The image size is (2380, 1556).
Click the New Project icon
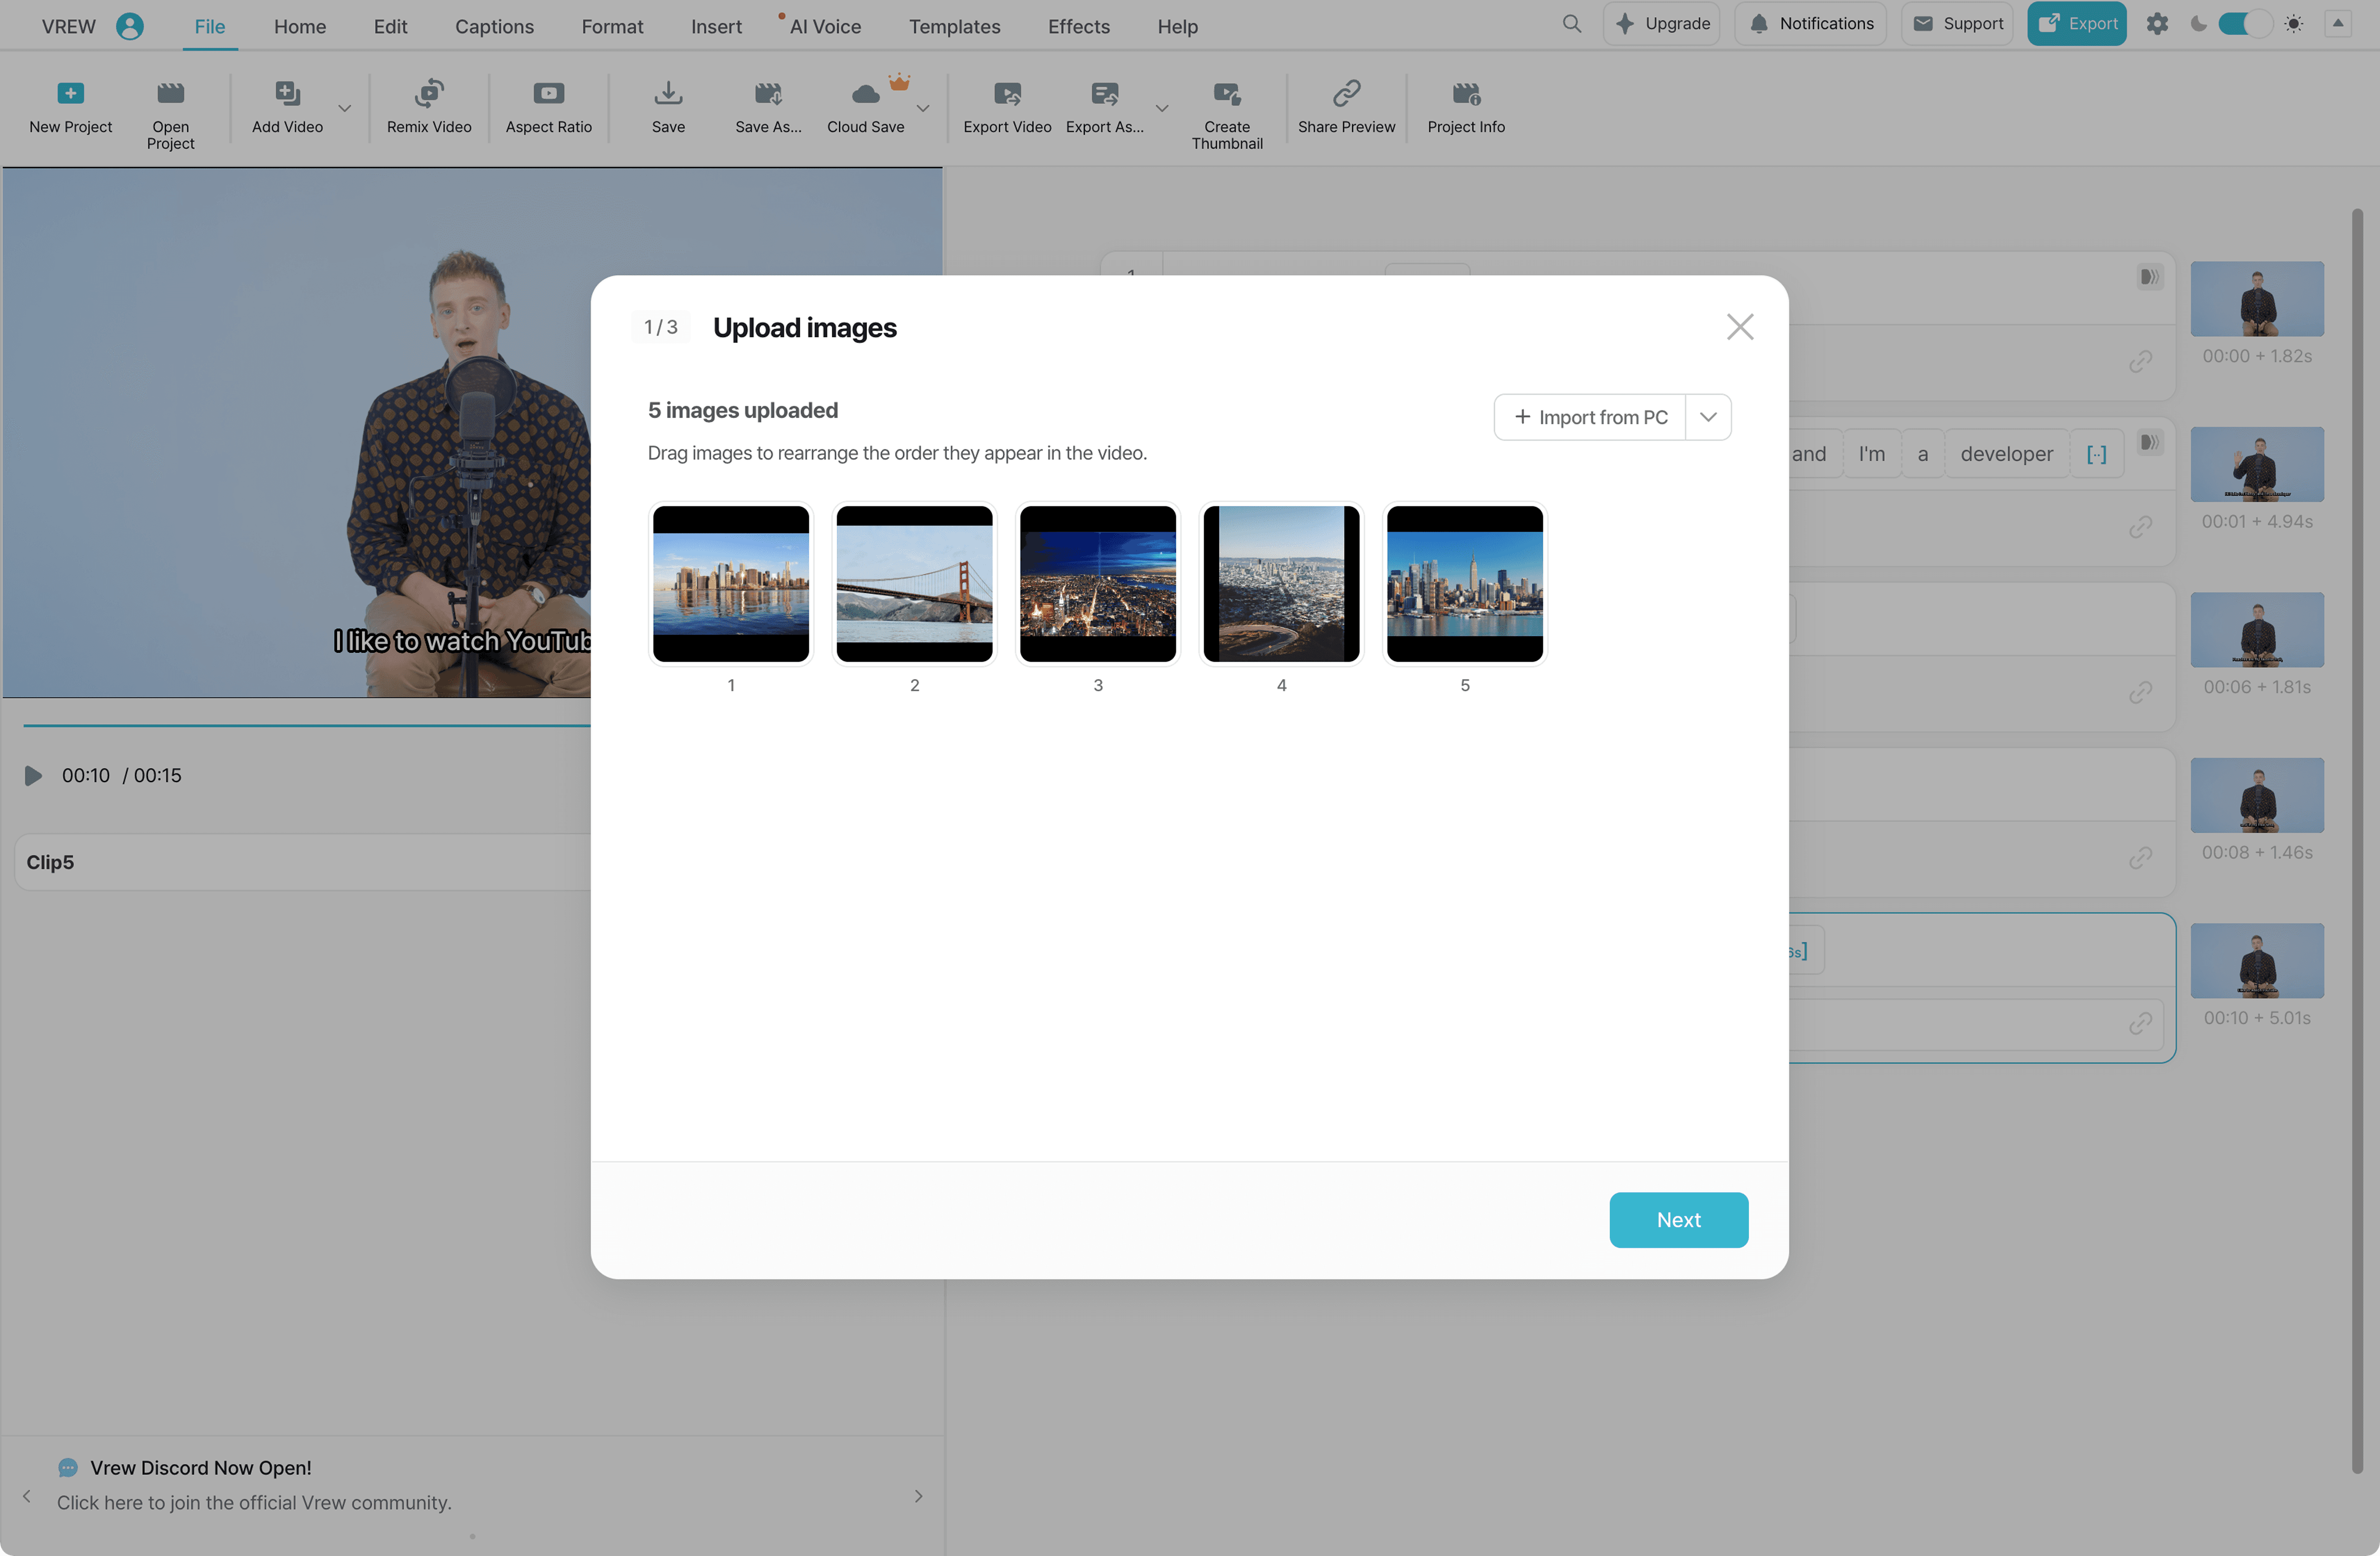pos(70,94)
